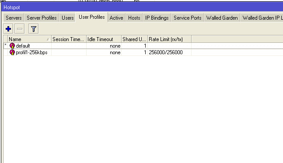Click the asterisk flag on default row
Image resolution: width=283 pixels, height=163 pixels.
coord(5,45)
